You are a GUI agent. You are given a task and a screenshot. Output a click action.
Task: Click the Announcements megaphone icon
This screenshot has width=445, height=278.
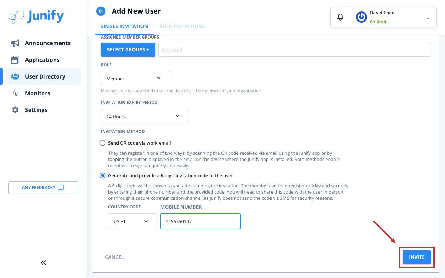15,43
